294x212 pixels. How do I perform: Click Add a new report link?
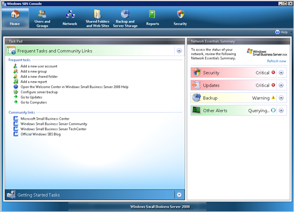click(34, 82)
